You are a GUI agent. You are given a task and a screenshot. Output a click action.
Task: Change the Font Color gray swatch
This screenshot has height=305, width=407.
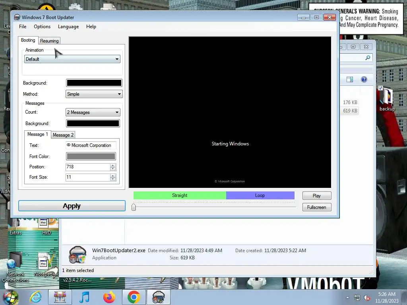pyautogui.click(x=91, y=156)
